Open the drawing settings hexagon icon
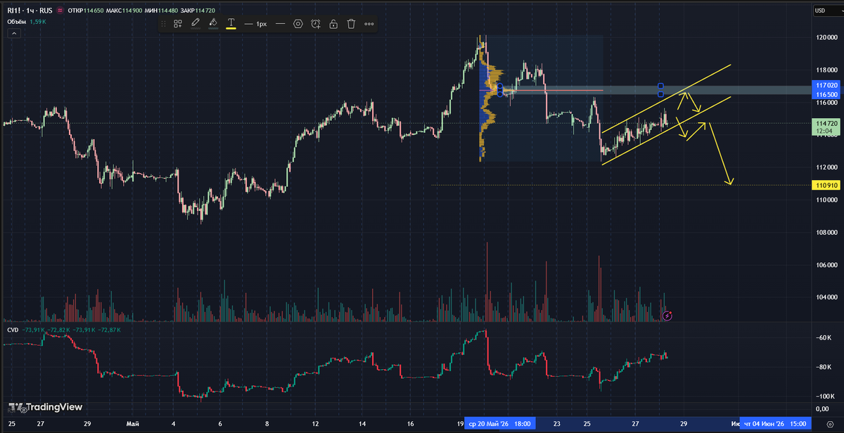The width and height of the screenshot is (844, 433). [x=298, y=24]
